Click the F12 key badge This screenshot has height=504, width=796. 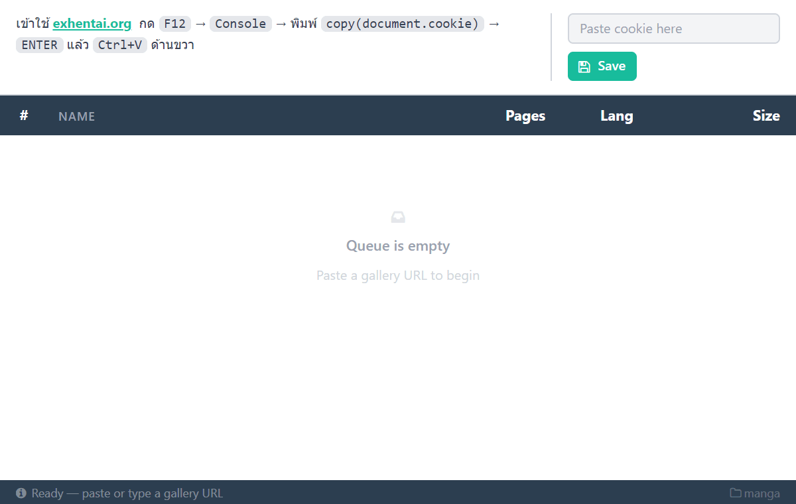175,24
